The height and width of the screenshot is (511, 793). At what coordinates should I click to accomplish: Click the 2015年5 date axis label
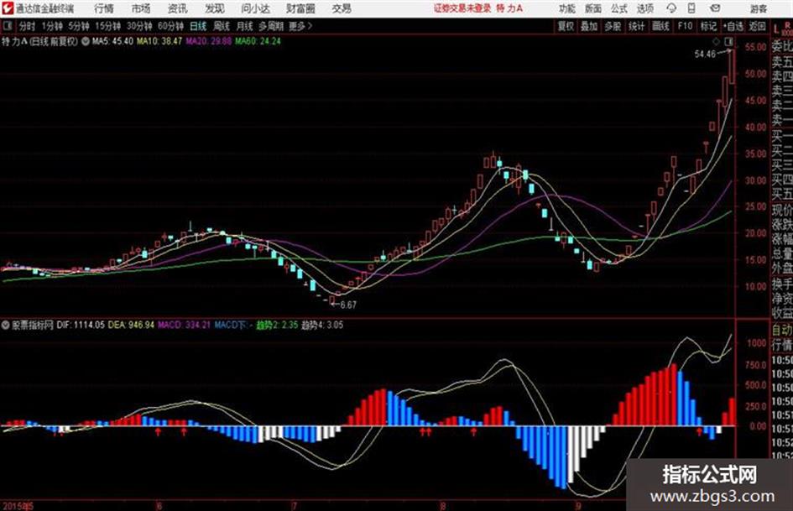point(17,506)
